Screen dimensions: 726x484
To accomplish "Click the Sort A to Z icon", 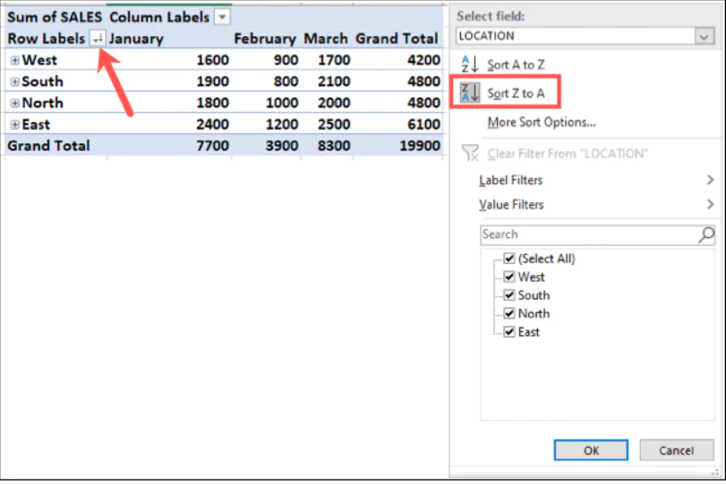I will [469, 64].
